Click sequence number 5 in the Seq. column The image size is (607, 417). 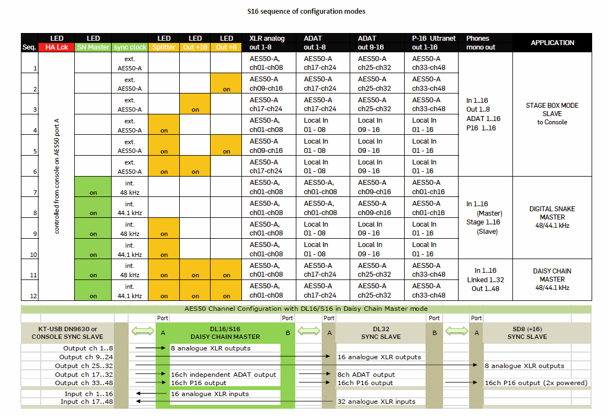(30, 146)
